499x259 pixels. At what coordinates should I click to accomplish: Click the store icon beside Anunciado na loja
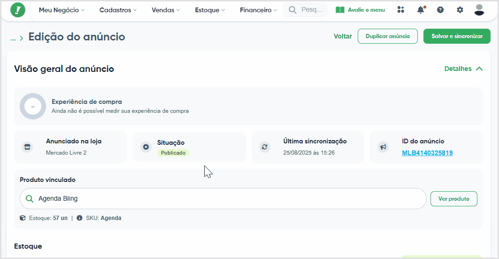(27, 147)
